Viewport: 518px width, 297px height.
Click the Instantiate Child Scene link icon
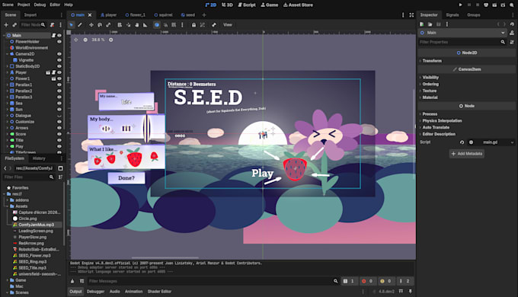tap(14, 25)
